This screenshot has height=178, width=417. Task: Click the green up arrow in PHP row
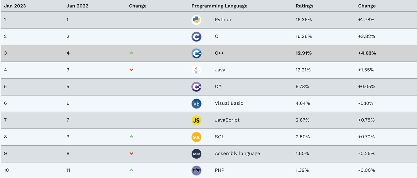coord(131,170)
